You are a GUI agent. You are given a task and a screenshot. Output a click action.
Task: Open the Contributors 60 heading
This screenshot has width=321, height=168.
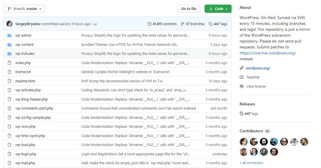point(255,131)
